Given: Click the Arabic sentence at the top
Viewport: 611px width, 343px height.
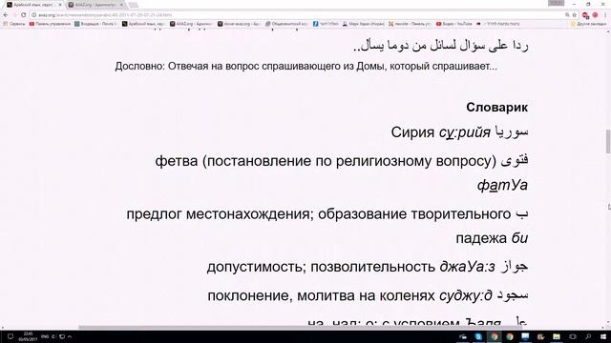Looking at the screenshot, I should click(440, 46).
